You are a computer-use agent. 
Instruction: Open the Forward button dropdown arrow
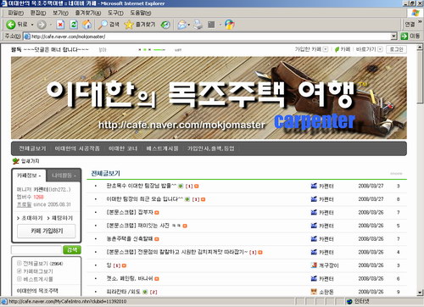51,25
